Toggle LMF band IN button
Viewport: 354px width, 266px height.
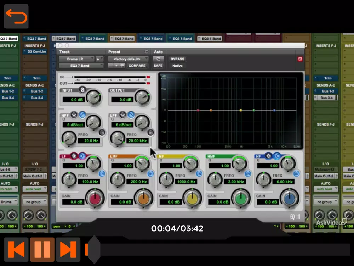click(x=150, y=174)
